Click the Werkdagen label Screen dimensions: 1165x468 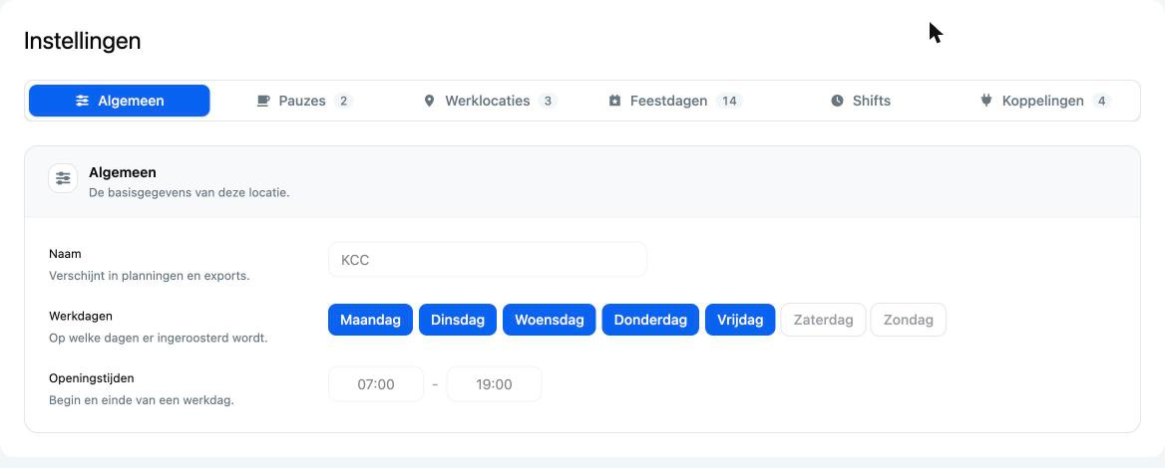point(81,316)
